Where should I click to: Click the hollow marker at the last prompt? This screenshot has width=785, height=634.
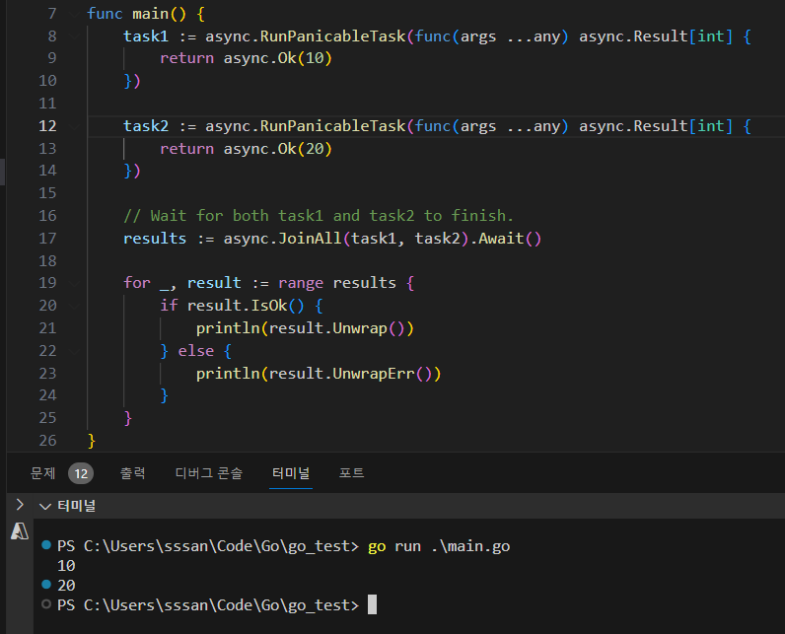46,604
